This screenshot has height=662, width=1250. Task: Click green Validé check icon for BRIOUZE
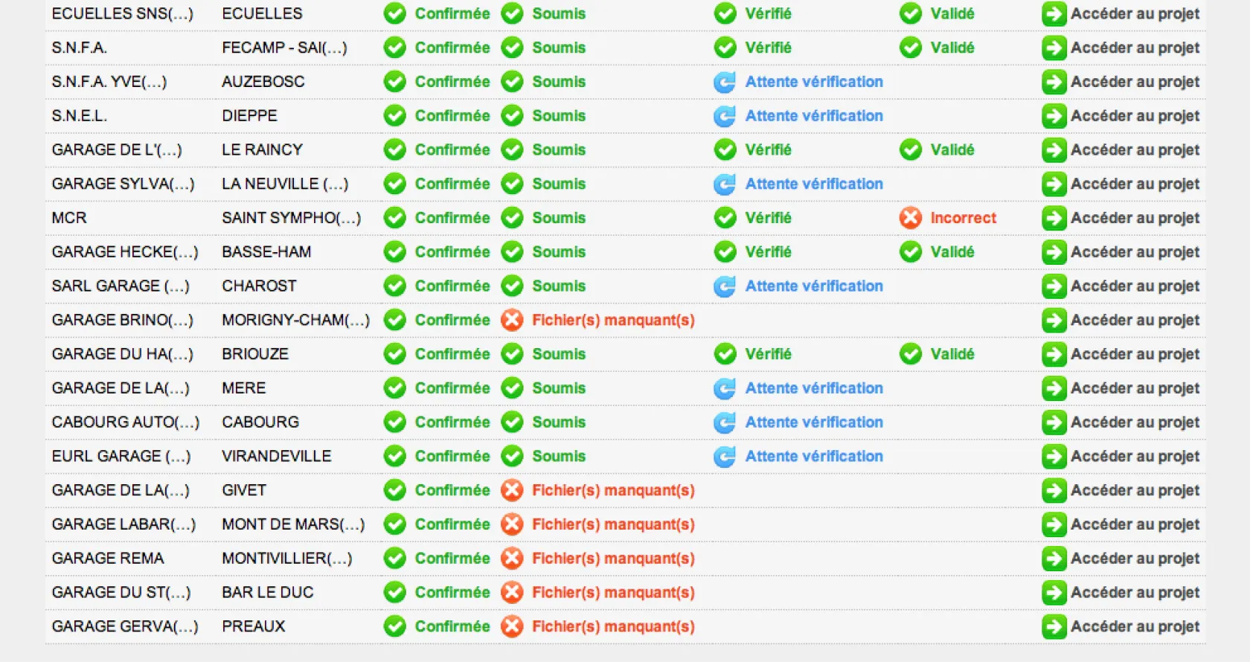(911, 354)
